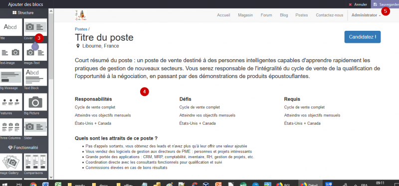Image resolution: width=399 pixels, height=186 pixels.
Task: Choose the Text Block snippet
Action: [35, 77]
